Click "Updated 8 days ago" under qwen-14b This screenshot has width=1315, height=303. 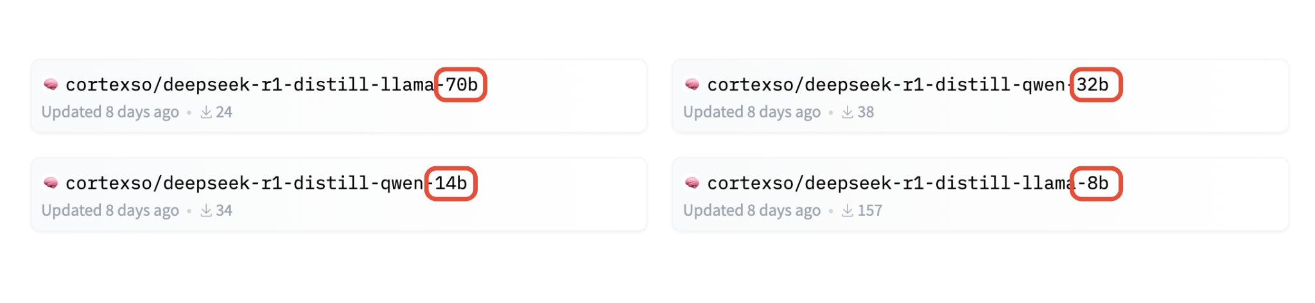(x=110, y=211)
